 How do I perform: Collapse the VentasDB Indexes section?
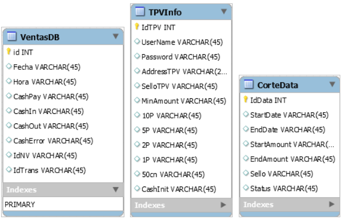115,189
